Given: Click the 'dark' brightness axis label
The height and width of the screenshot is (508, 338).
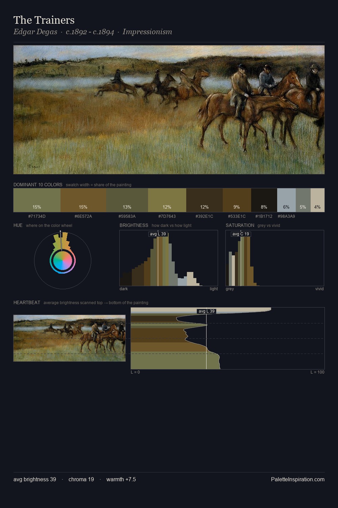Looking at the screenshot, I should coord(124,289).
